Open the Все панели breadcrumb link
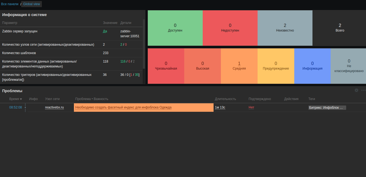366x177 pixels. click(x=10, y=4)
